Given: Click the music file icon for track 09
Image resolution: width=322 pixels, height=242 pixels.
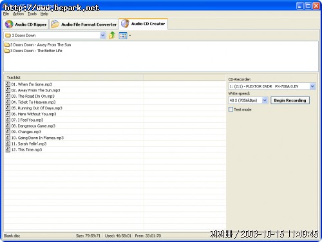Looking at the screenshot, I should [x=8, y=132].
